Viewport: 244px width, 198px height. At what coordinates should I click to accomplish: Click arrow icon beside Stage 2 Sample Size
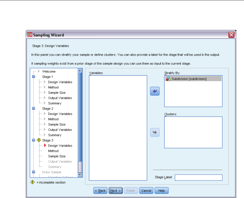tap(45, 124)
